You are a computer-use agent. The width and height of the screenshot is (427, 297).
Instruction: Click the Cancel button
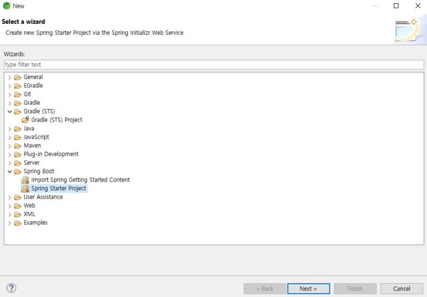402,289
